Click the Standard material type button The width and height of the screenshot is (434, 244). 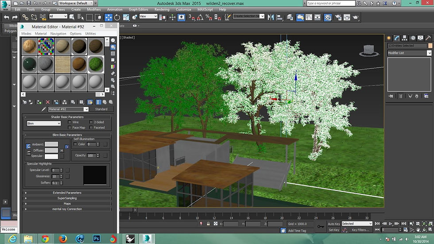[x=101, y=109]
